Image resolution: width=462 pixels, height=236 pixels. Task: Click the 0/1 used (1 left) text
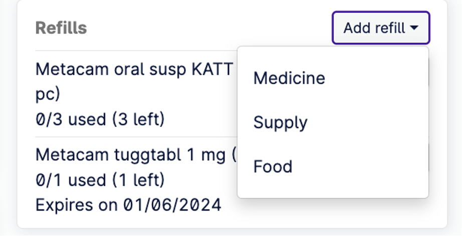100,179
